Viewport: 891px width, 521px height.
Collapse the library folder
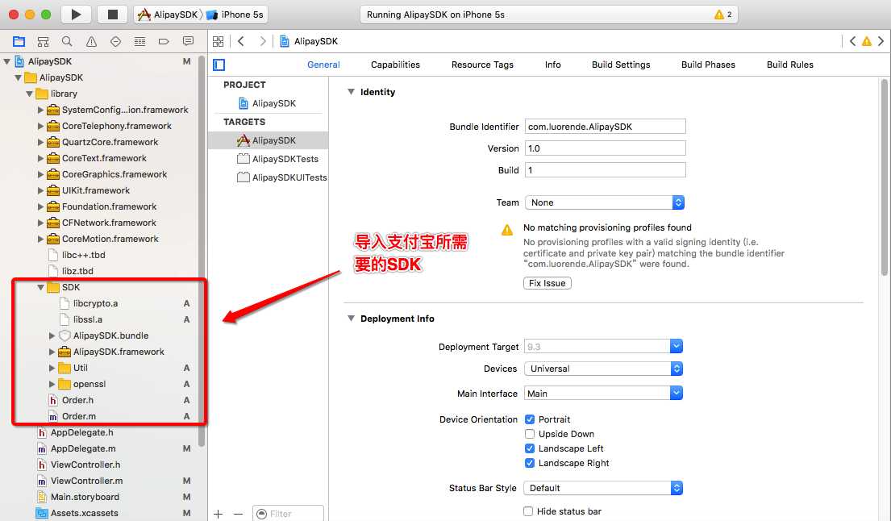pyautogui.click(x=29, y=94)
